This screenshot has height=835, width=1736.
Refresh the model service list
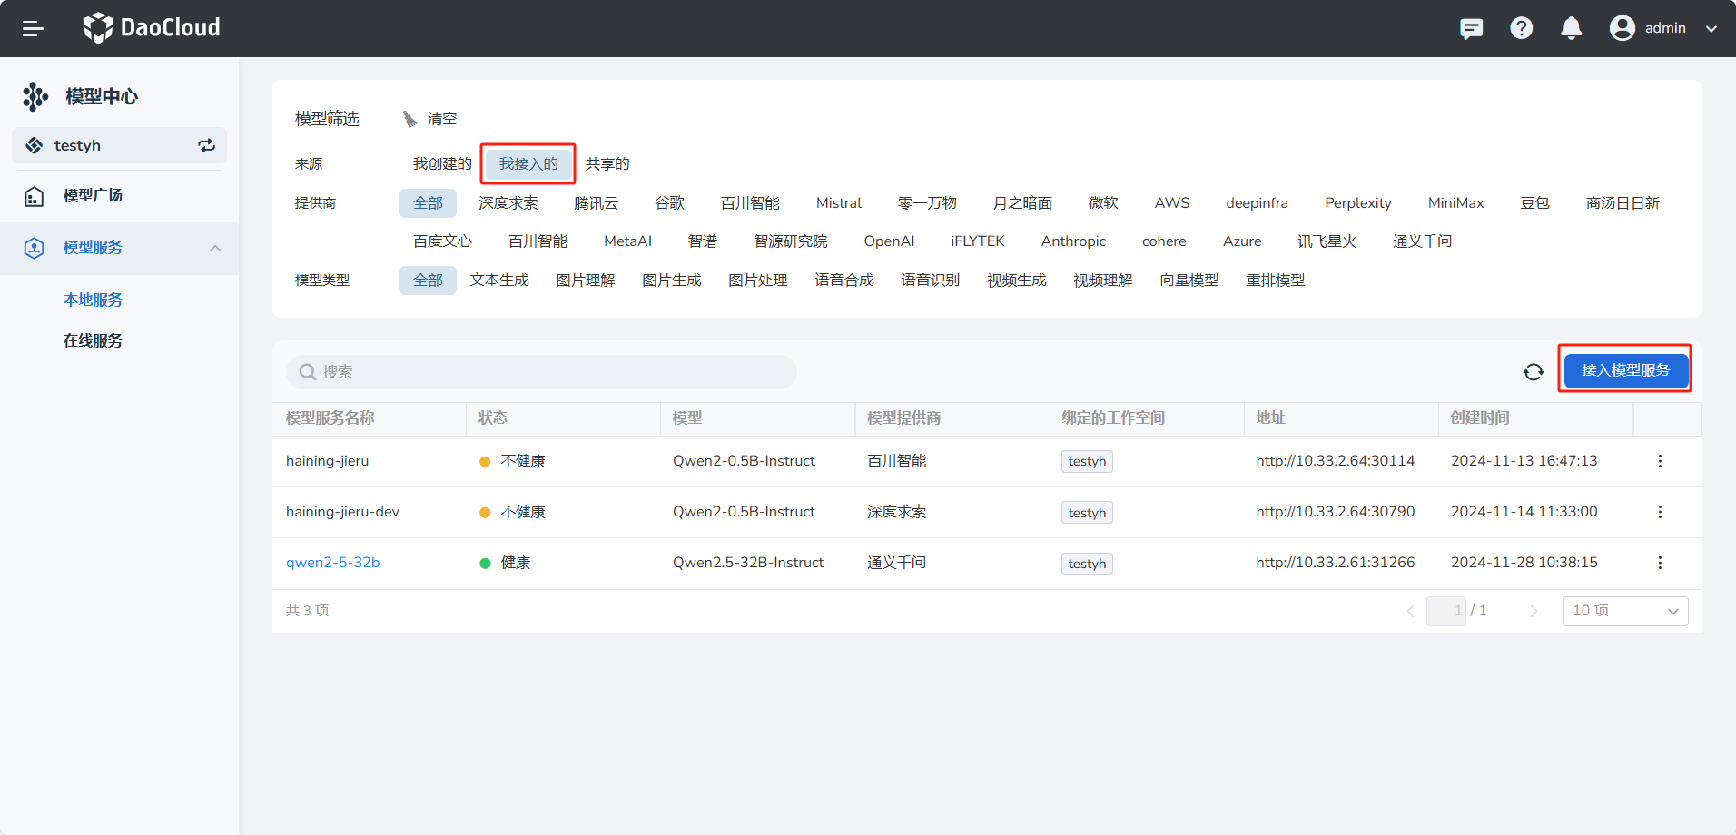point(1534,372)
